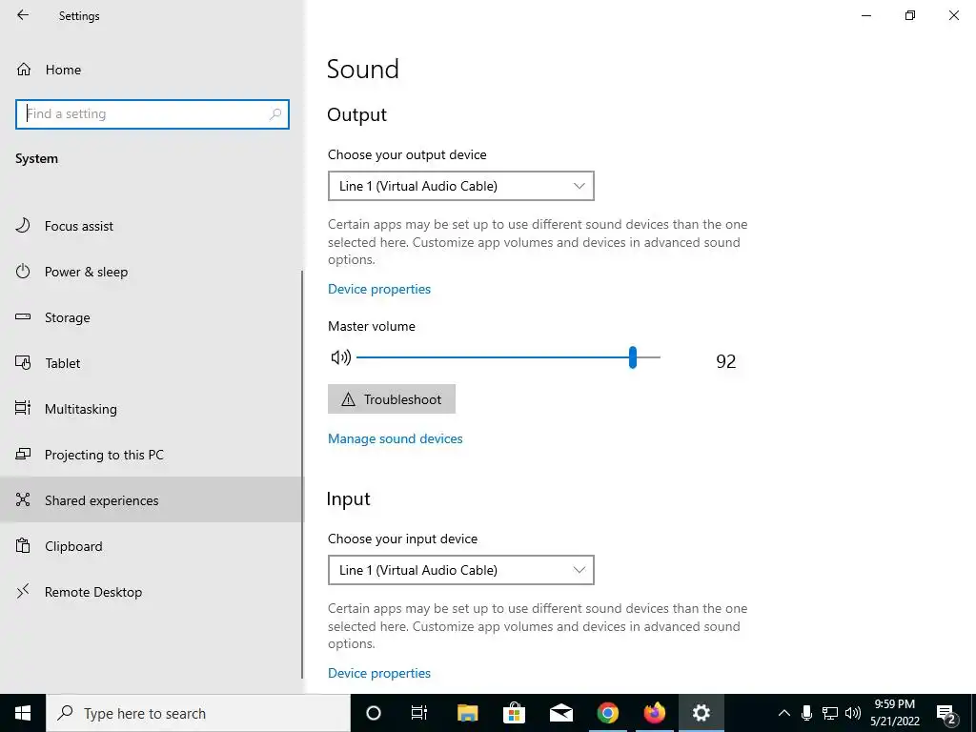
Task: Go back using the Settings back arrow
Action: coord(23,15)
